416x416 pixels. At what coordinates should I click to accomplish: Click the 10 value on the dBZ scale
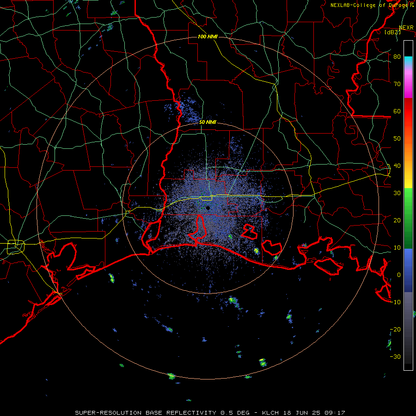pos(397,248)
